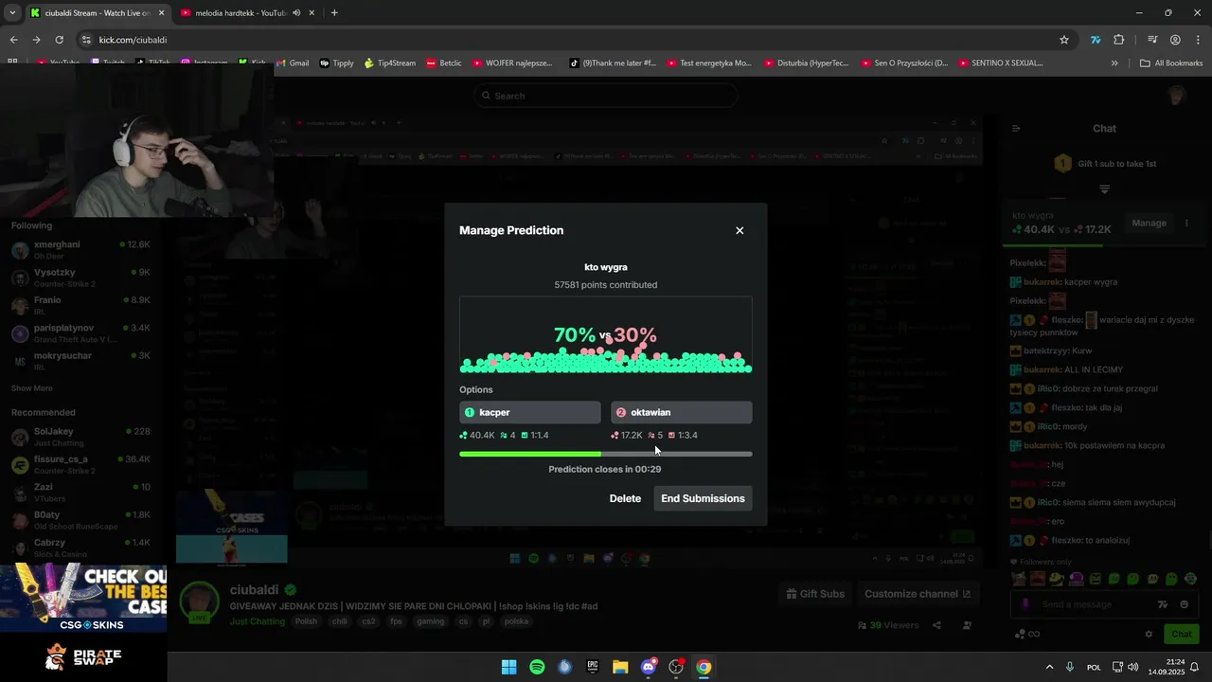
Task: Open fissure_cs_a recommended channel
Action: [80, 464]
